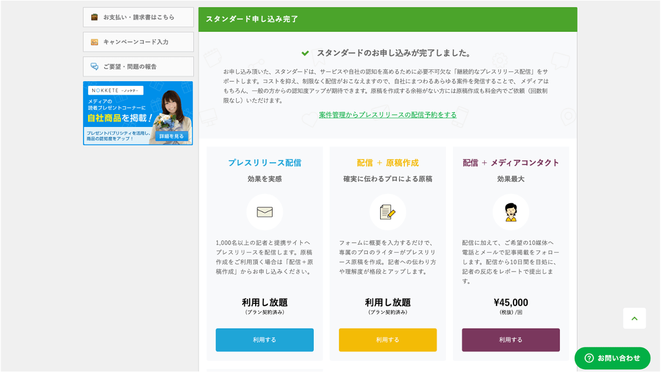661x372 pixels.
Task: Click 詳細を見る on the NOKKETE banner
Action: [172, 136]
